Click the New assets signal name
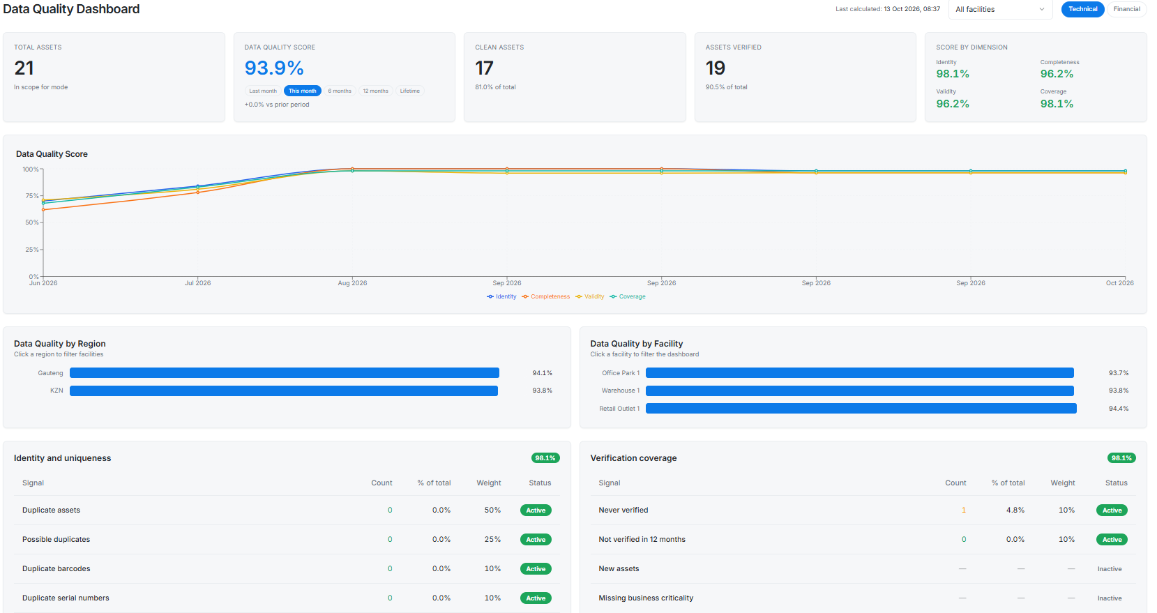The width and height of the screenshot is (1157, 613). (619, 569)
